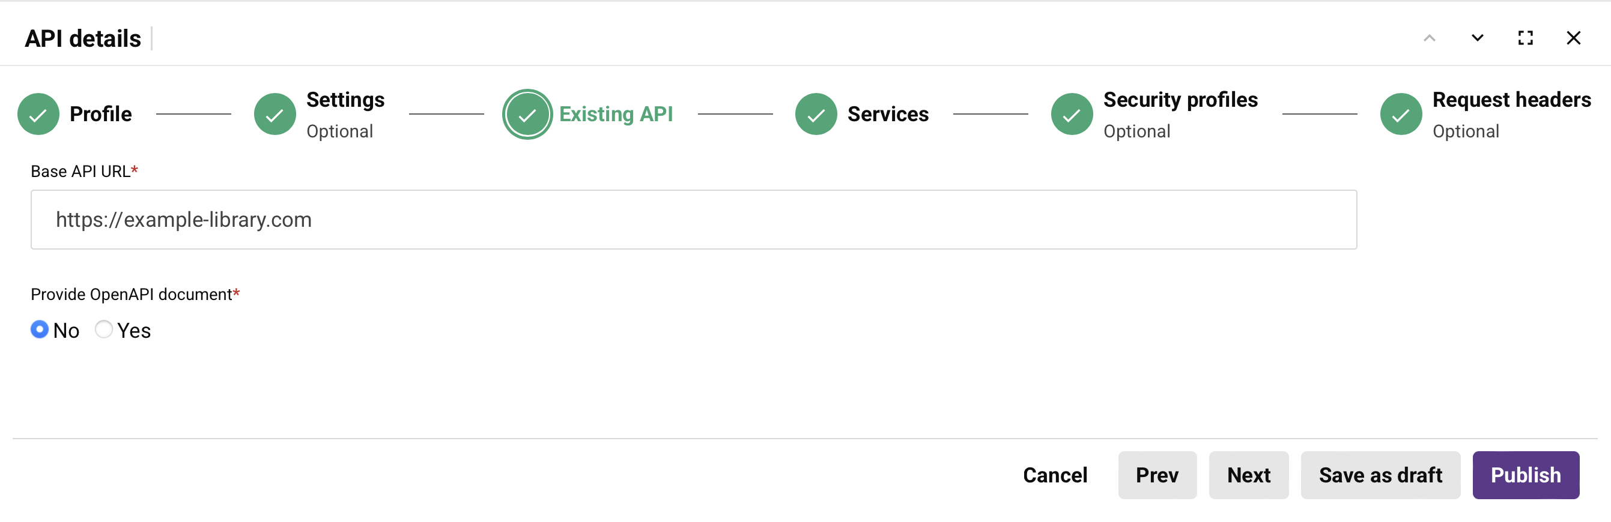Select the highlighted Existing API step icon
This screenshot has width=1611, height=522.
coord(527,113)
